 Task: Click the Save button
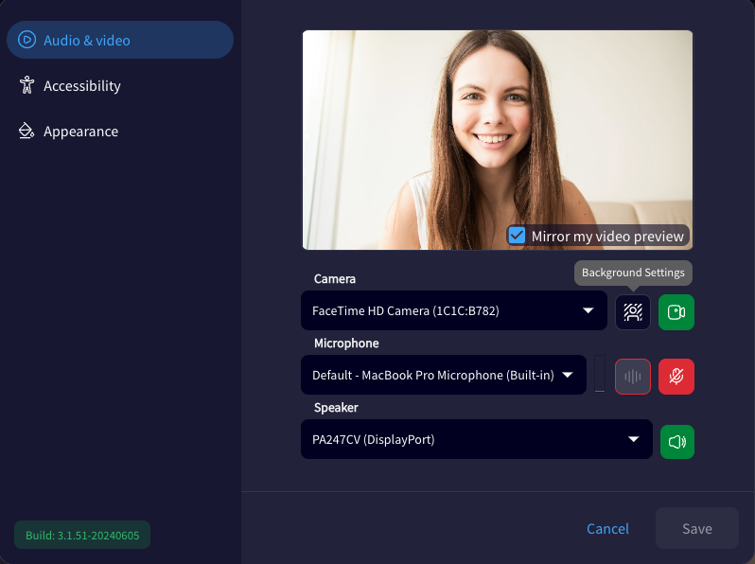(696, 528)
